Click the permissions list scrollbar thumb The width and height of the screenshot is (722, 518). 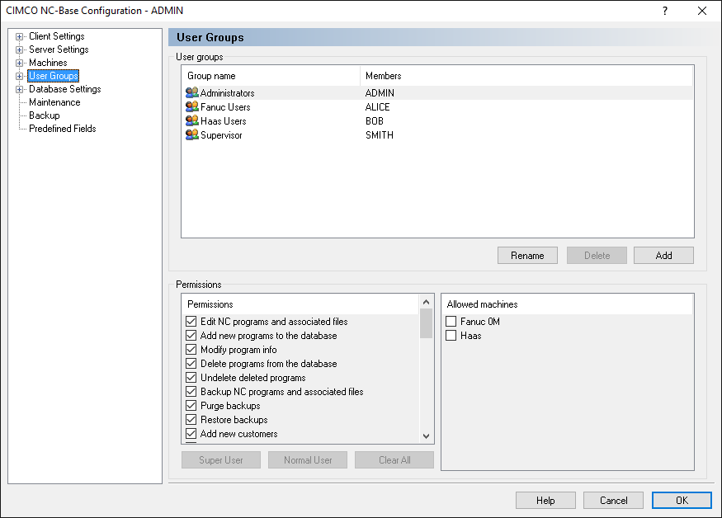click(x=427, y=323)
